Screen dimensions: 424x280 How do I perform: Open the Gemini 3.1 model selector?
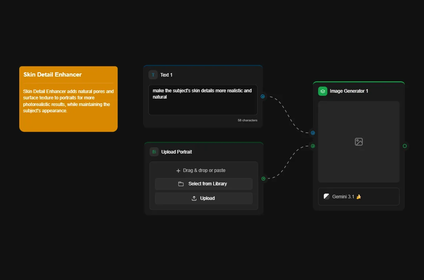(x=358, y=196)
